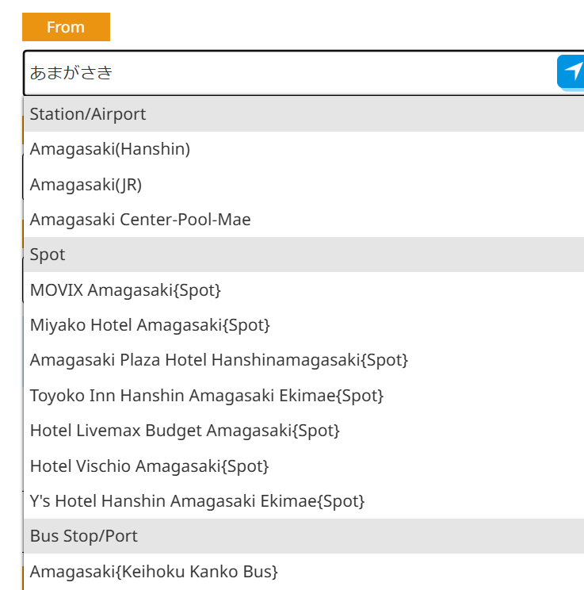Screen dimensions: 584x590
Task: Select Miyako Hotel Amagasaki spot
Action: [x=150, y=325]
